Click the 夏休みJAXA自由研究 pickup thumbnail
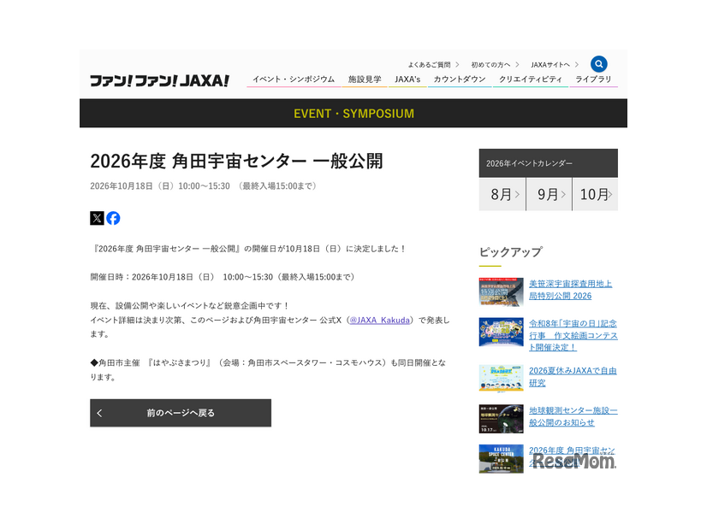The height and width of the screenshot is (530, 707). (501, 379)
